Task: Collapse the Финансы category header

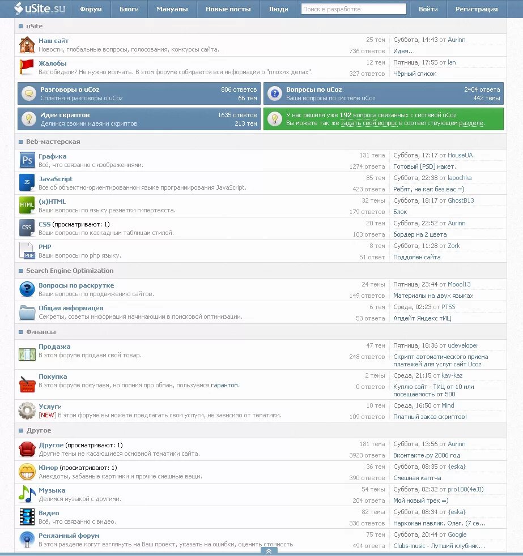Action: (20, 332)
